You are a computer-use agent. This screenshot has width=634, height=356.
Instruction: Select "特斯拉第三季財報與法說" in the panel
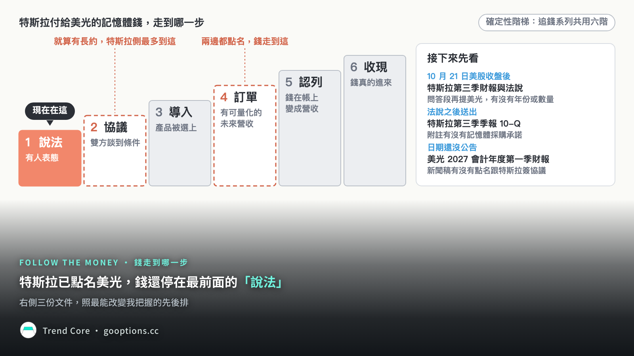pyautogui.click(x=475, y=88)
